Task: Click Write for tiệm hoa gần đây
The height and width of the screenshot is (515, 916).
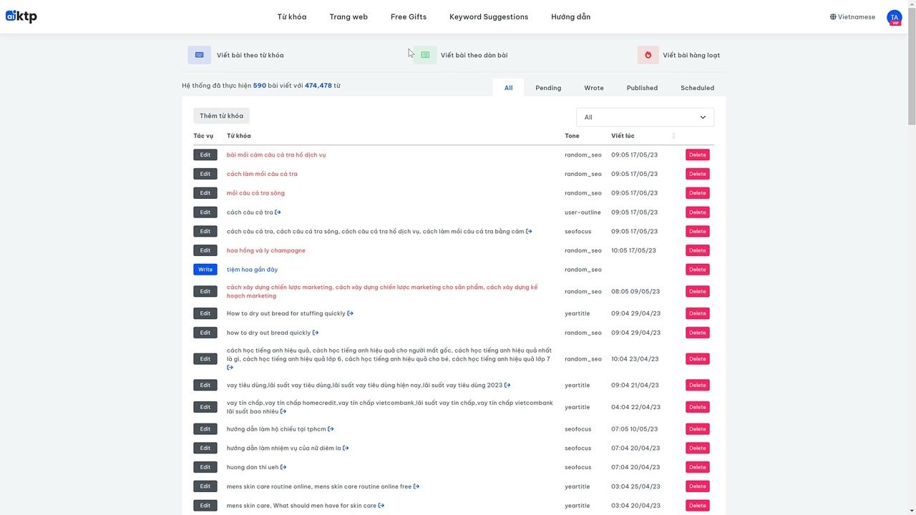Action: (205, 270)
